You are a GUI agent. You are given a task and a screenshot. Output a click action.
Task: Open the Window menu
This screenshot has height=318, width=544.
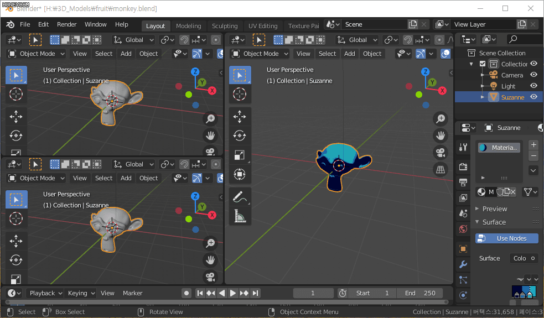tap(95, 25)
